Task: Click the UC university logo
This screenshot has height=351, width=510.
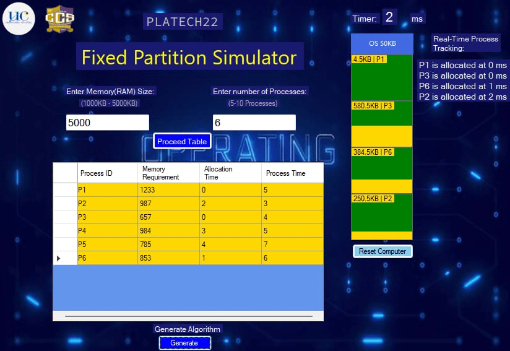Action: click(x=19, y=19)
